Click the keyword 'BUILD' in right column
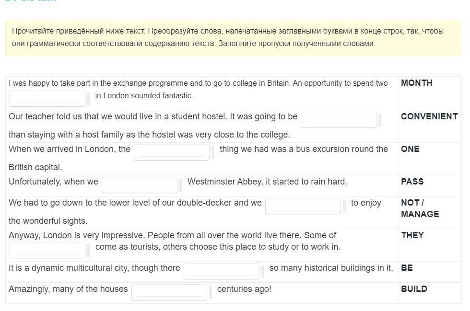 (414, 289)
